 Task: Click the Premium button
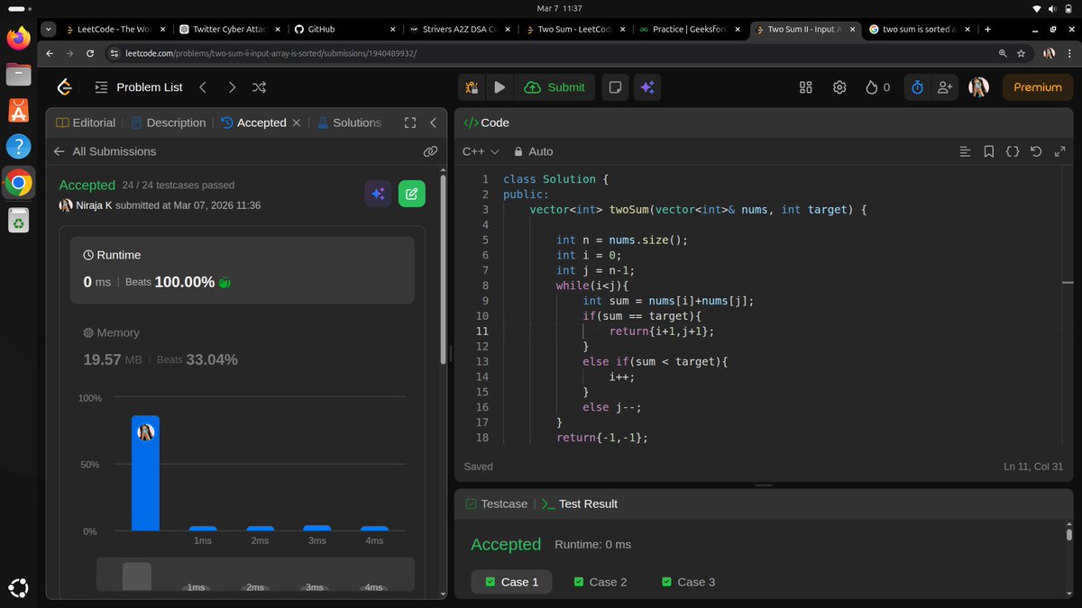pyautogui.click(x=1037, y=87)
